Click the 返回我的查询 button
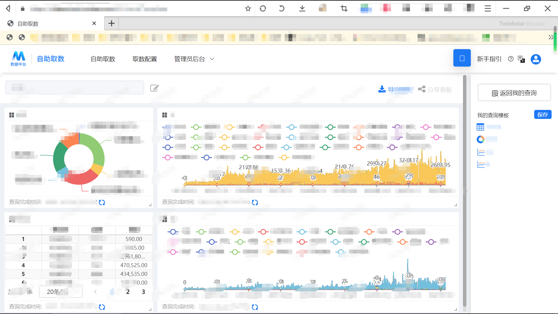The height and width of the screenshot is (314, 558). 514,93
